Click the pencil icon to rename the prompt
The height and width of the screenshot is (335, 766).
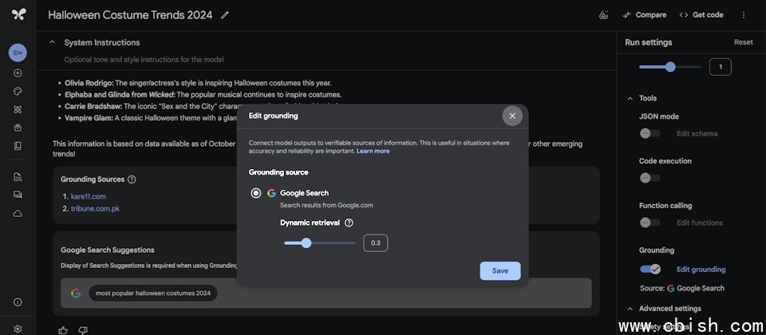pos(225,15)
